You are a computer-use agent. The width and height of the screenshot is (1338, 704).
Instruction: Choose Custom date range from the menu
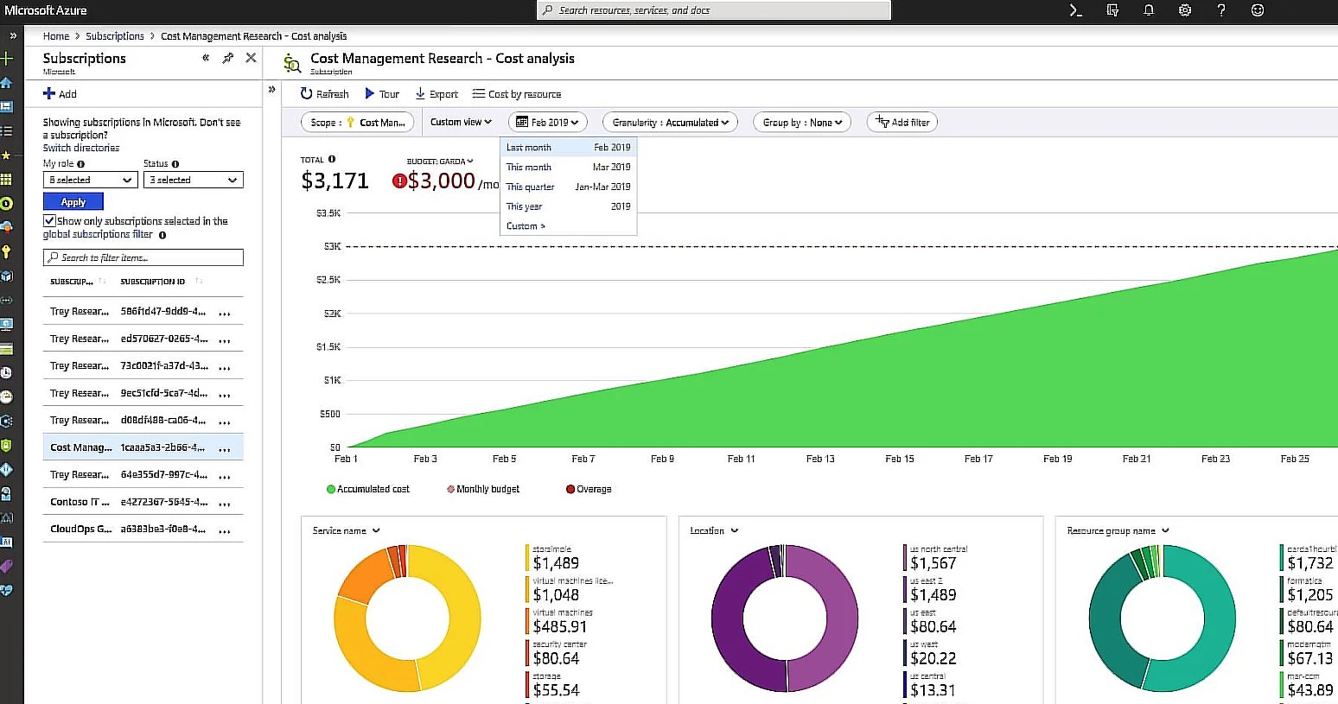526,225
